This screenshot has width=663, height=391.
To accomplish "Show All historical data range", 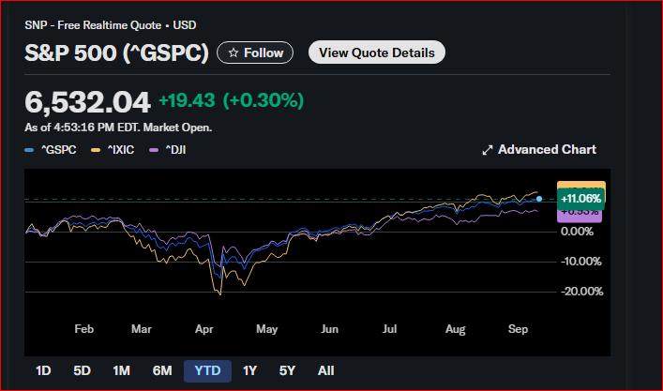I will tap(325, 370).
